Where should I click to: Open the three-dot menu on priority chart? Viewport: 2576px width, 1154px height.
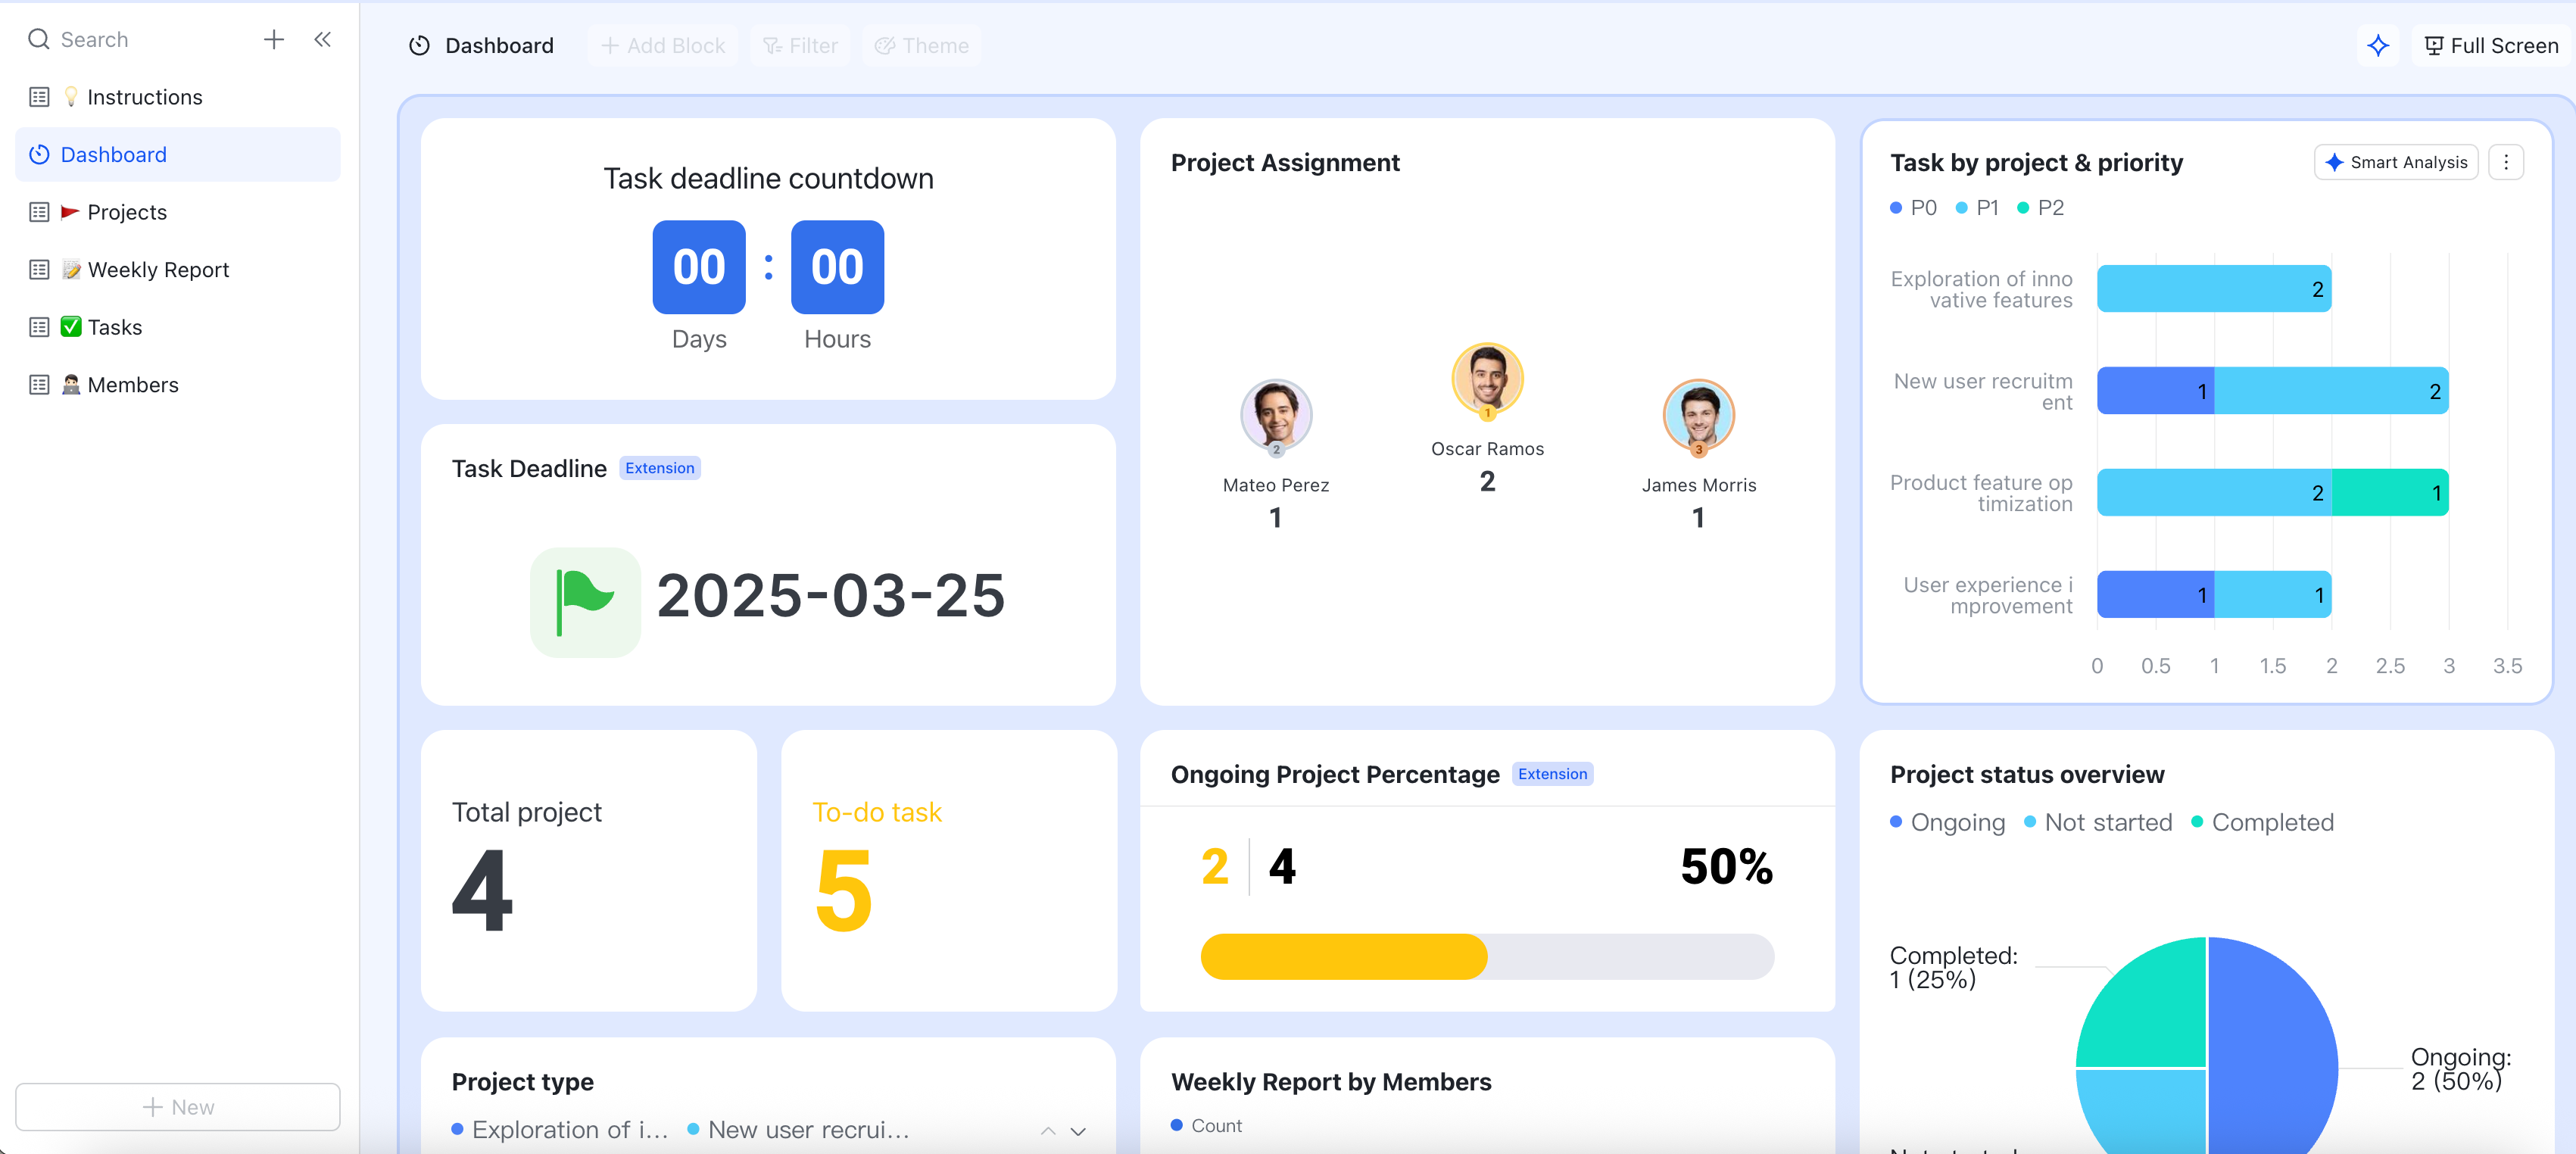click(x=2506, y=162)
